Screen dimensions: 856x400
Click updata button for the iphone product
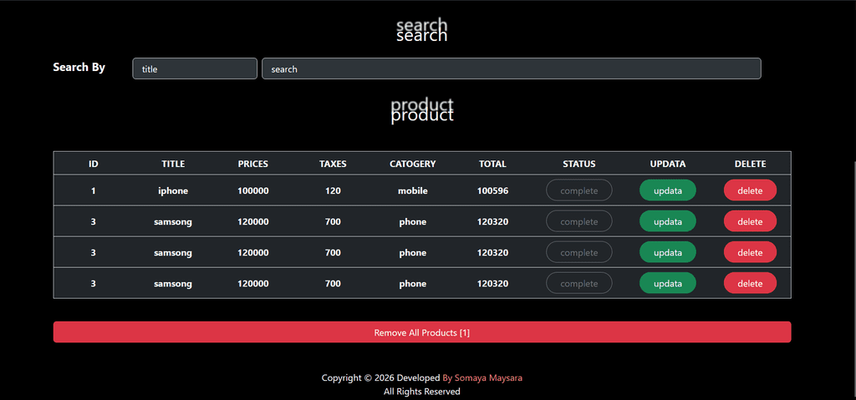click(x=668, y=190)
